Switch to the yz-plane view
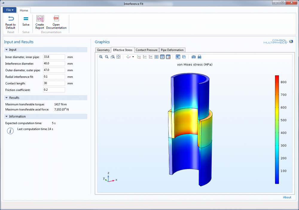Screen dimensions: 299x210 (x=145, y=57)
